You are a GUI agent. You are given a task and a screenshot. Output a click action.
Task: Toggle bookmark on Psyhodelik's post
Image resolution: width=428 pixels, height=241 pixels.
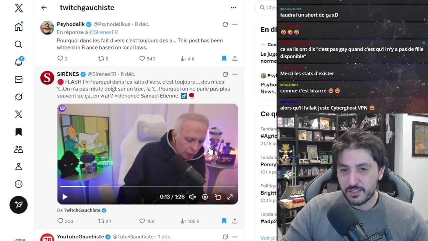[224, 59]
